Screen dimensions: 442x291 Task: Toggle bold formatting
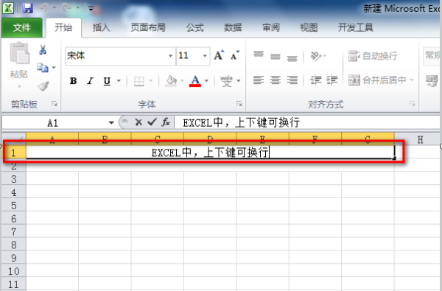pyautogui.click(x=73, y=81)
